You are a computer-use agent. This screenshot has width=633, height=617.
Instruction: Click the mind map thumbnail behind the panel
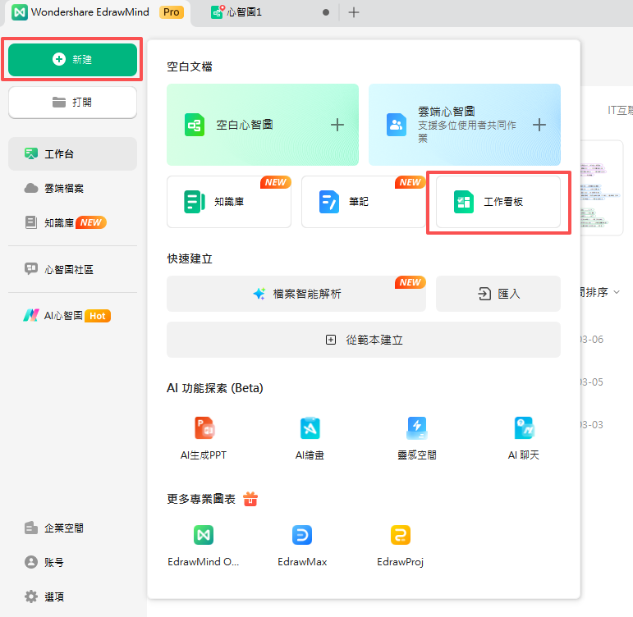click(602, 188)
